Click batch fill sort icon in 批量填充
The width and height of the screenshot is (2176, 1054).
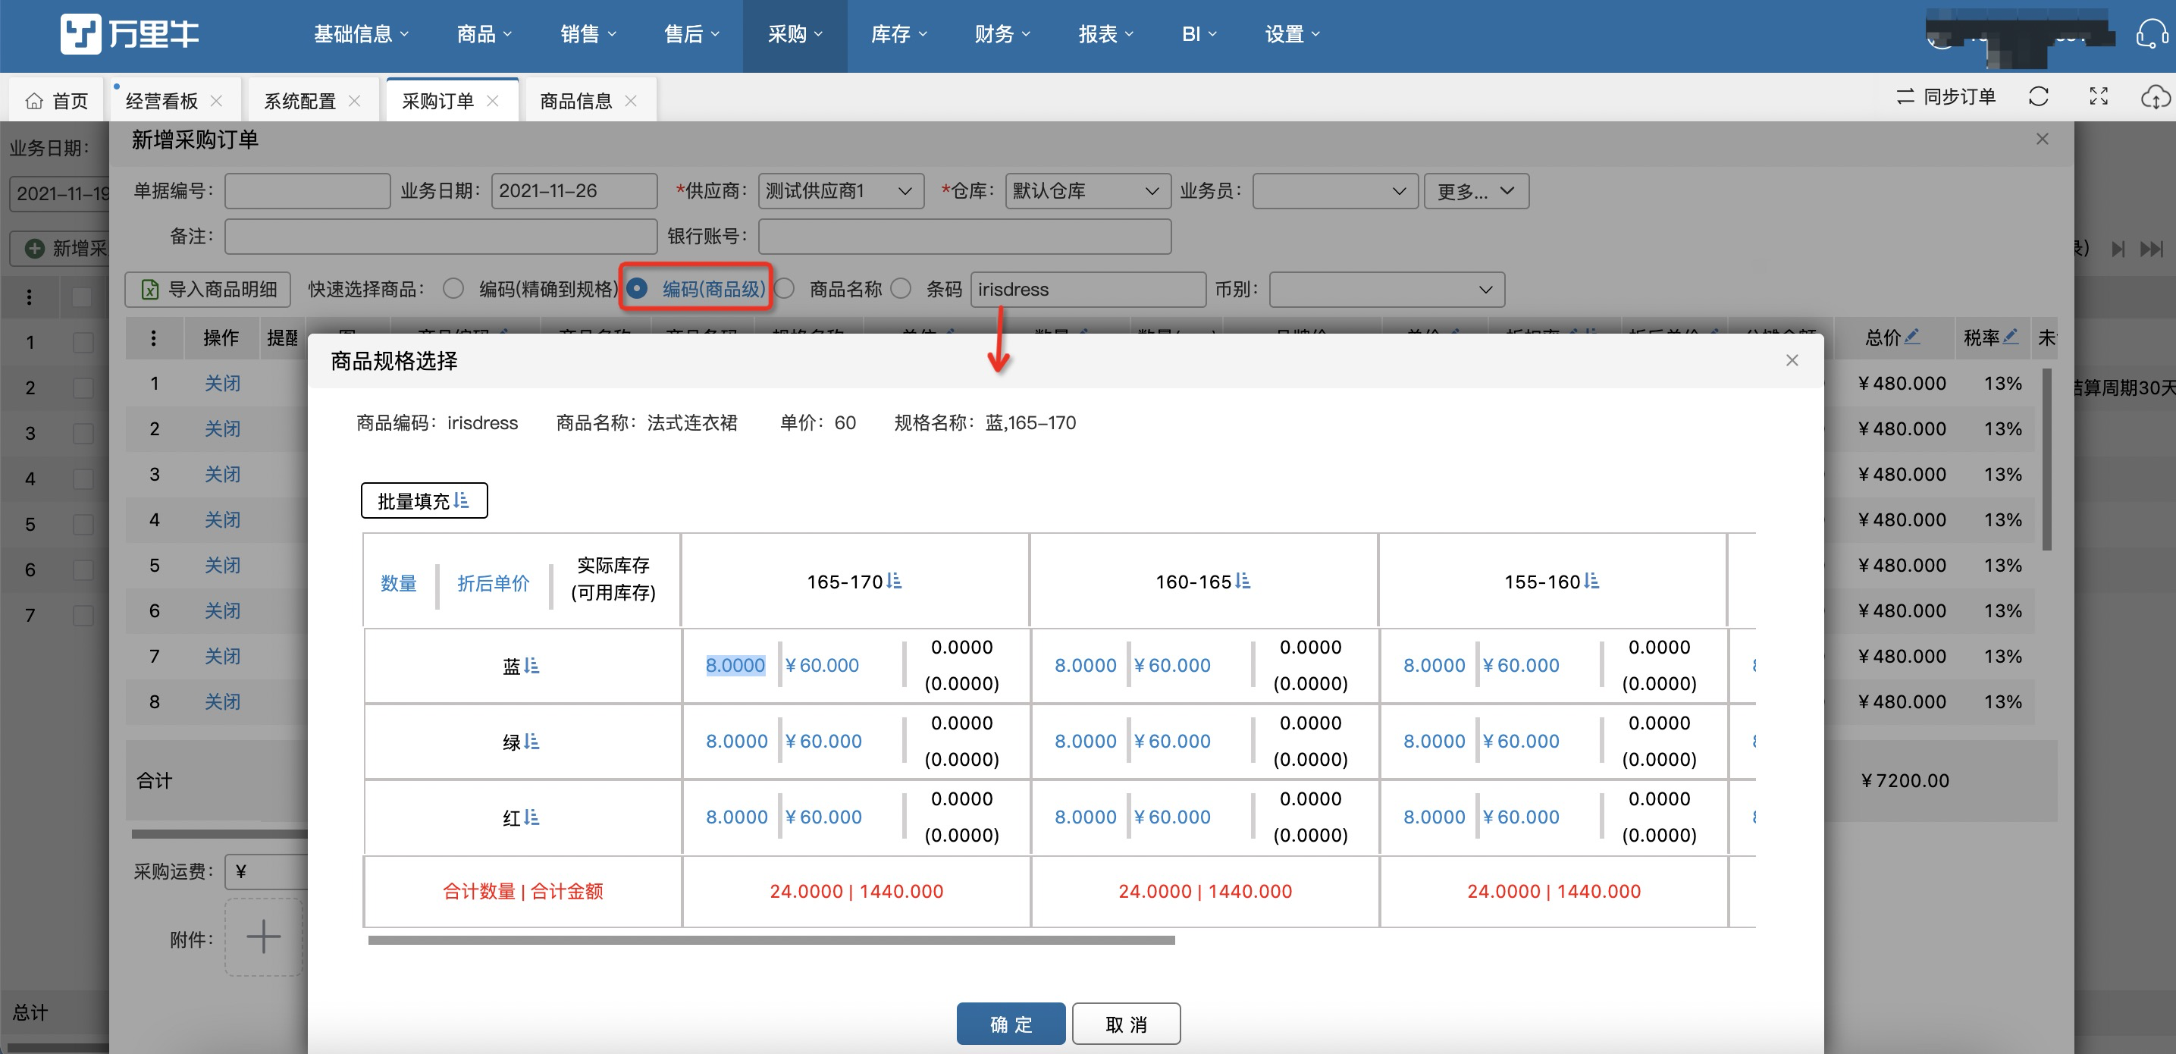click(461, 500)
